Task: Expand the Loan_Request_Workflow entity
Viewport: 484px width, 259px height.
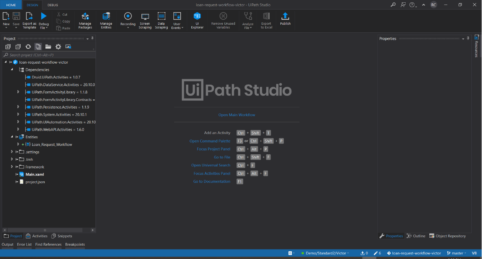Action: coord(18,144)
